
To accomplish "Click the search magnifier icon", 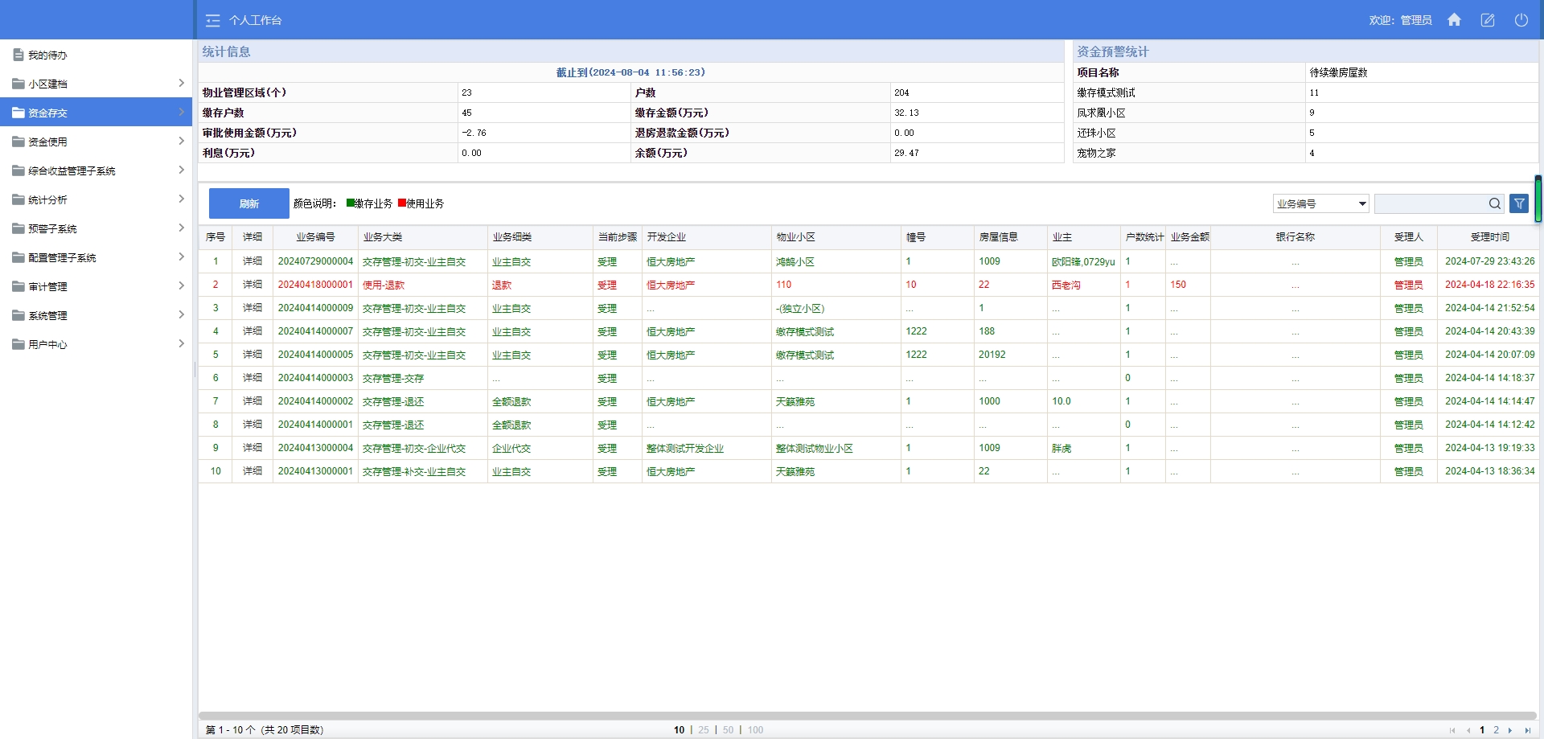I will pyautogui.click(x=1495, y=203).
